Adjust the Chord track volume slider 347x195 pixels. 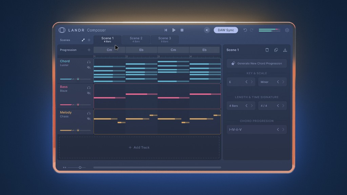point(78,79)
